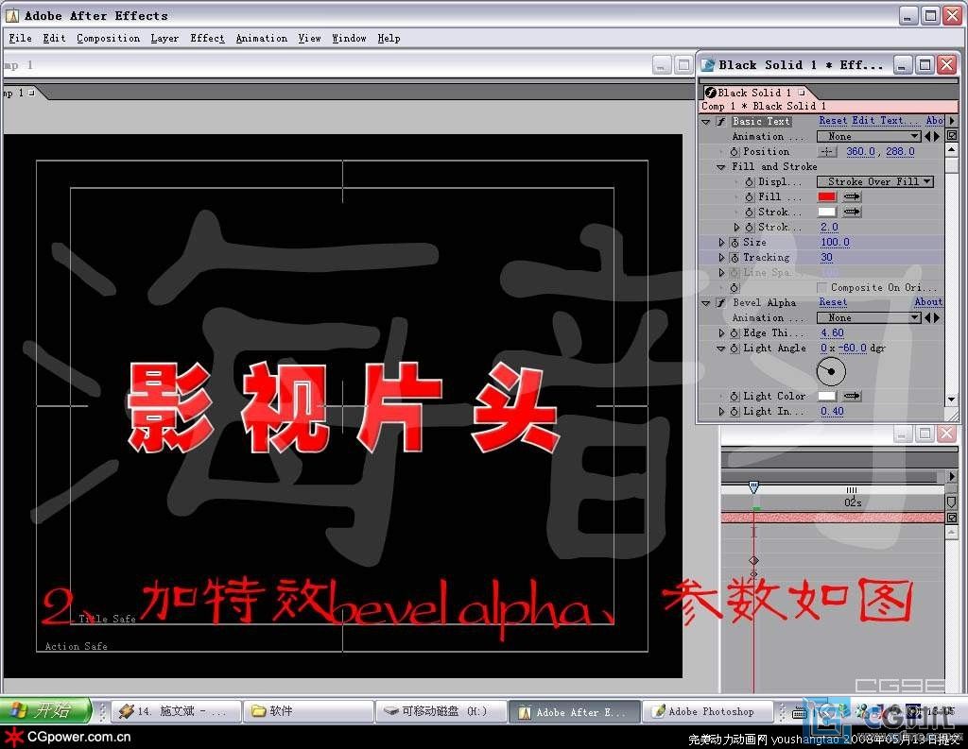Open the Timeline window flyout menu arrow
This screenshot has width=968, height=749.
[951, 476]
